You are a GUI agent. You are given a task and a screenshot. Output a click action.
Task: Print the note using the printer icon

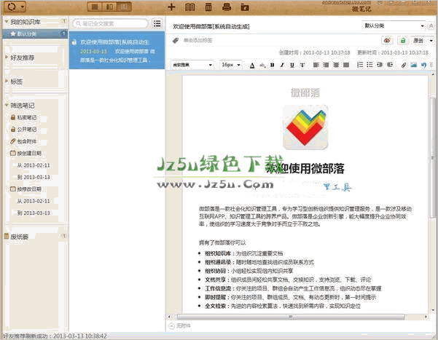click(x=227, y=7)
